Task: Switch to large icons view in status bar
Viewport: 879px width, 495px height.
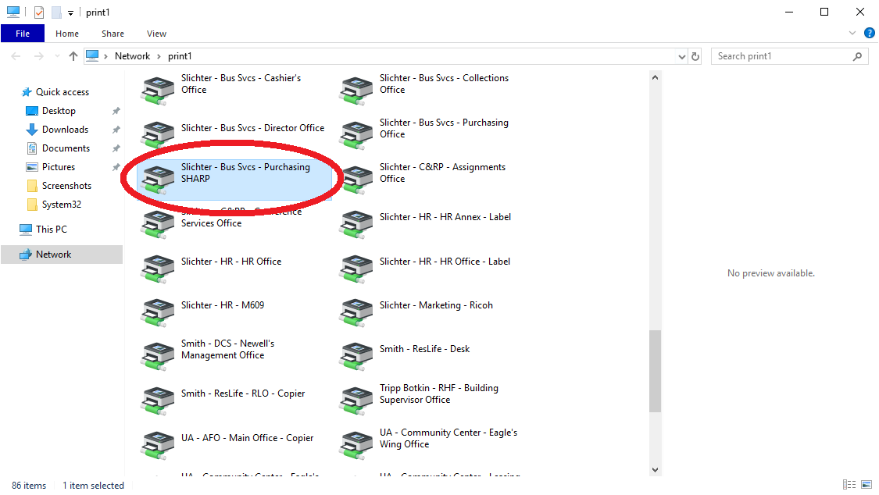Action: [x=867, y=485]
